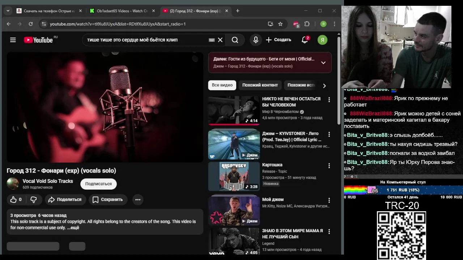Start voice search with the microphone
The width and height of the screenshot is (463, 260).
pyautogui.click(x=256, y=40)
